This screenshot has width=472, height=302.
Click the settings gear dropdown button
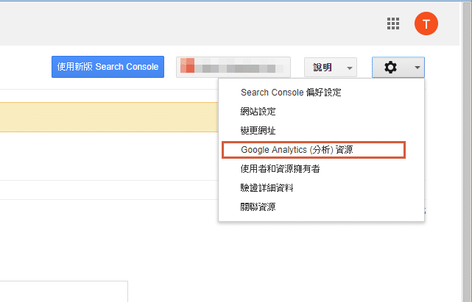398,68
